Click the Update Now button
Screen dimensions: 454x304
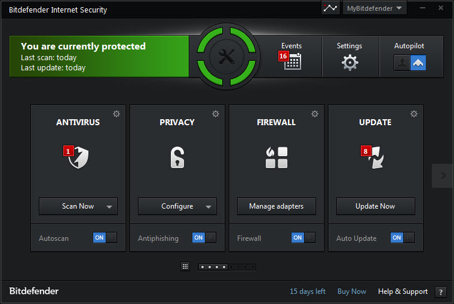point(376,206)
